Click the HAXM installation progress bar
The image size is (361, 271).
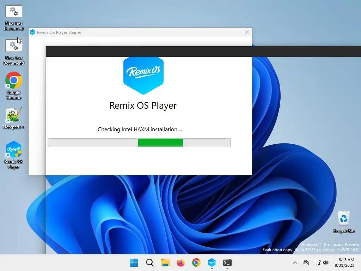(139, 143)
